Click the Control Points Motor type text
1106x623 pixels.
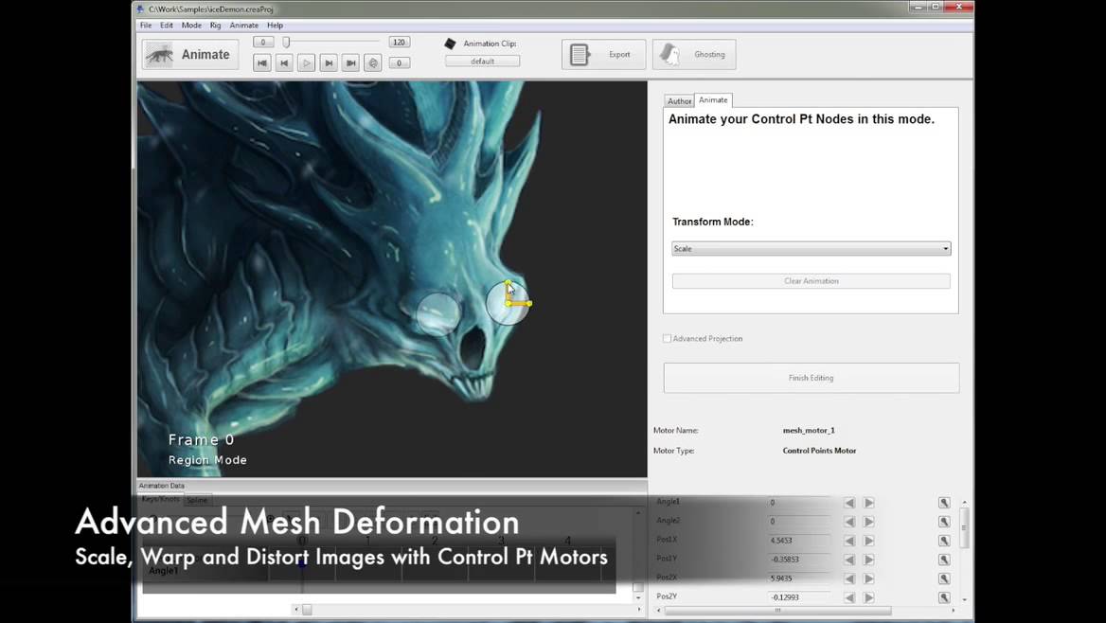point(819,451)
